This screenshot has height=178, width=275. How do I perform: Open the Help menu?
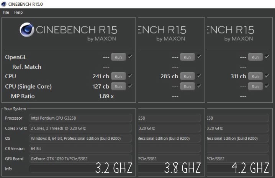(18, 13)
